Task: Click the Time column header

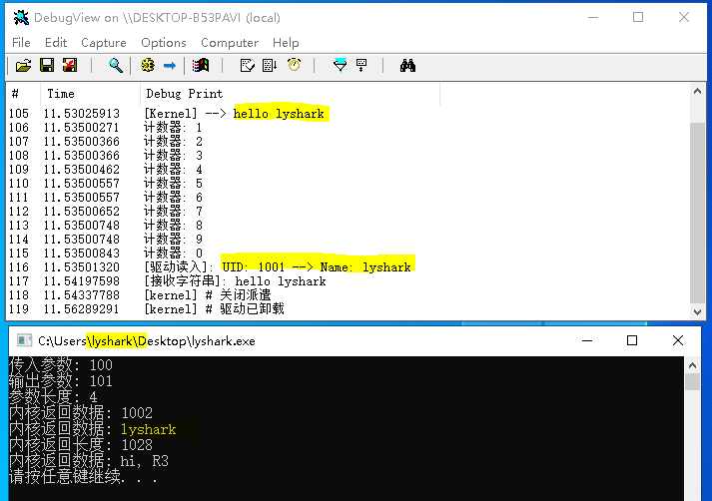Action: point(90,94)
